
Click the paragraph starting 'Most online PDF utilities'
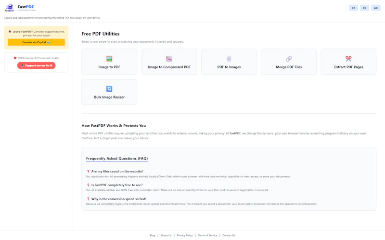pyautogui.click(x=224, y=136)
